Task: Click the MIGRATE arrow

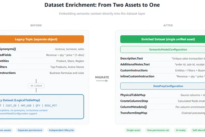Action: click(x=102, y=81)
